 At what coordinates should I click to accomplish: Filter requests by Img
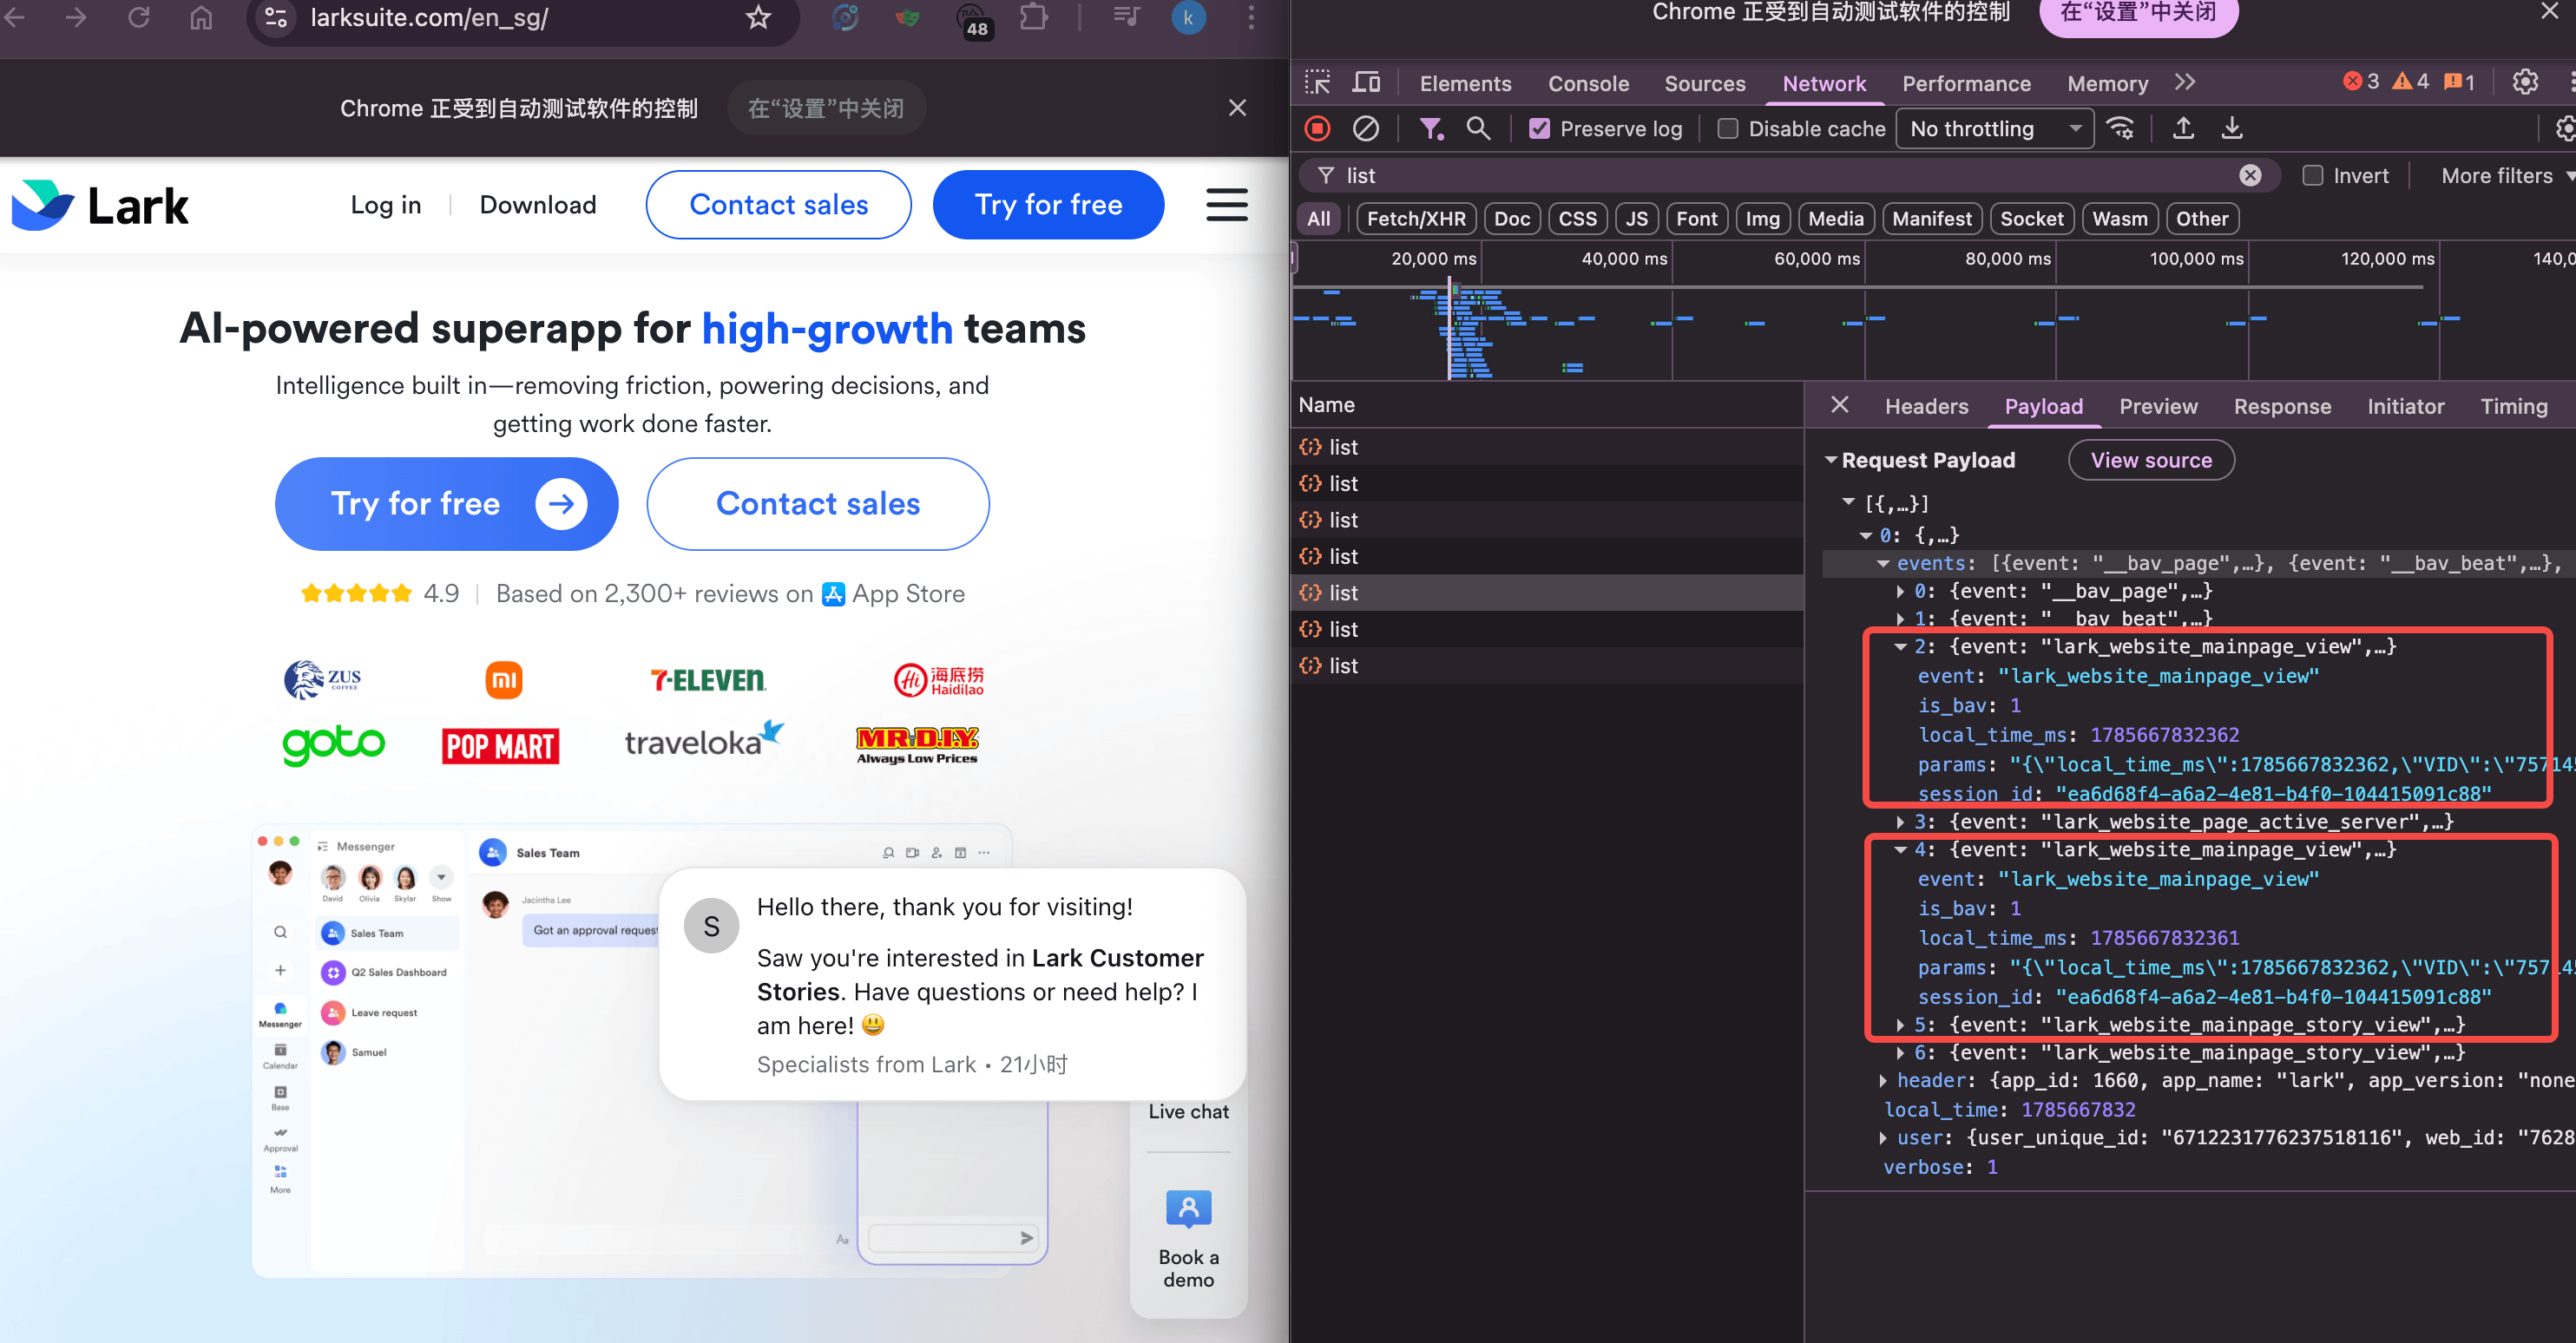[x=1762, y=219]
